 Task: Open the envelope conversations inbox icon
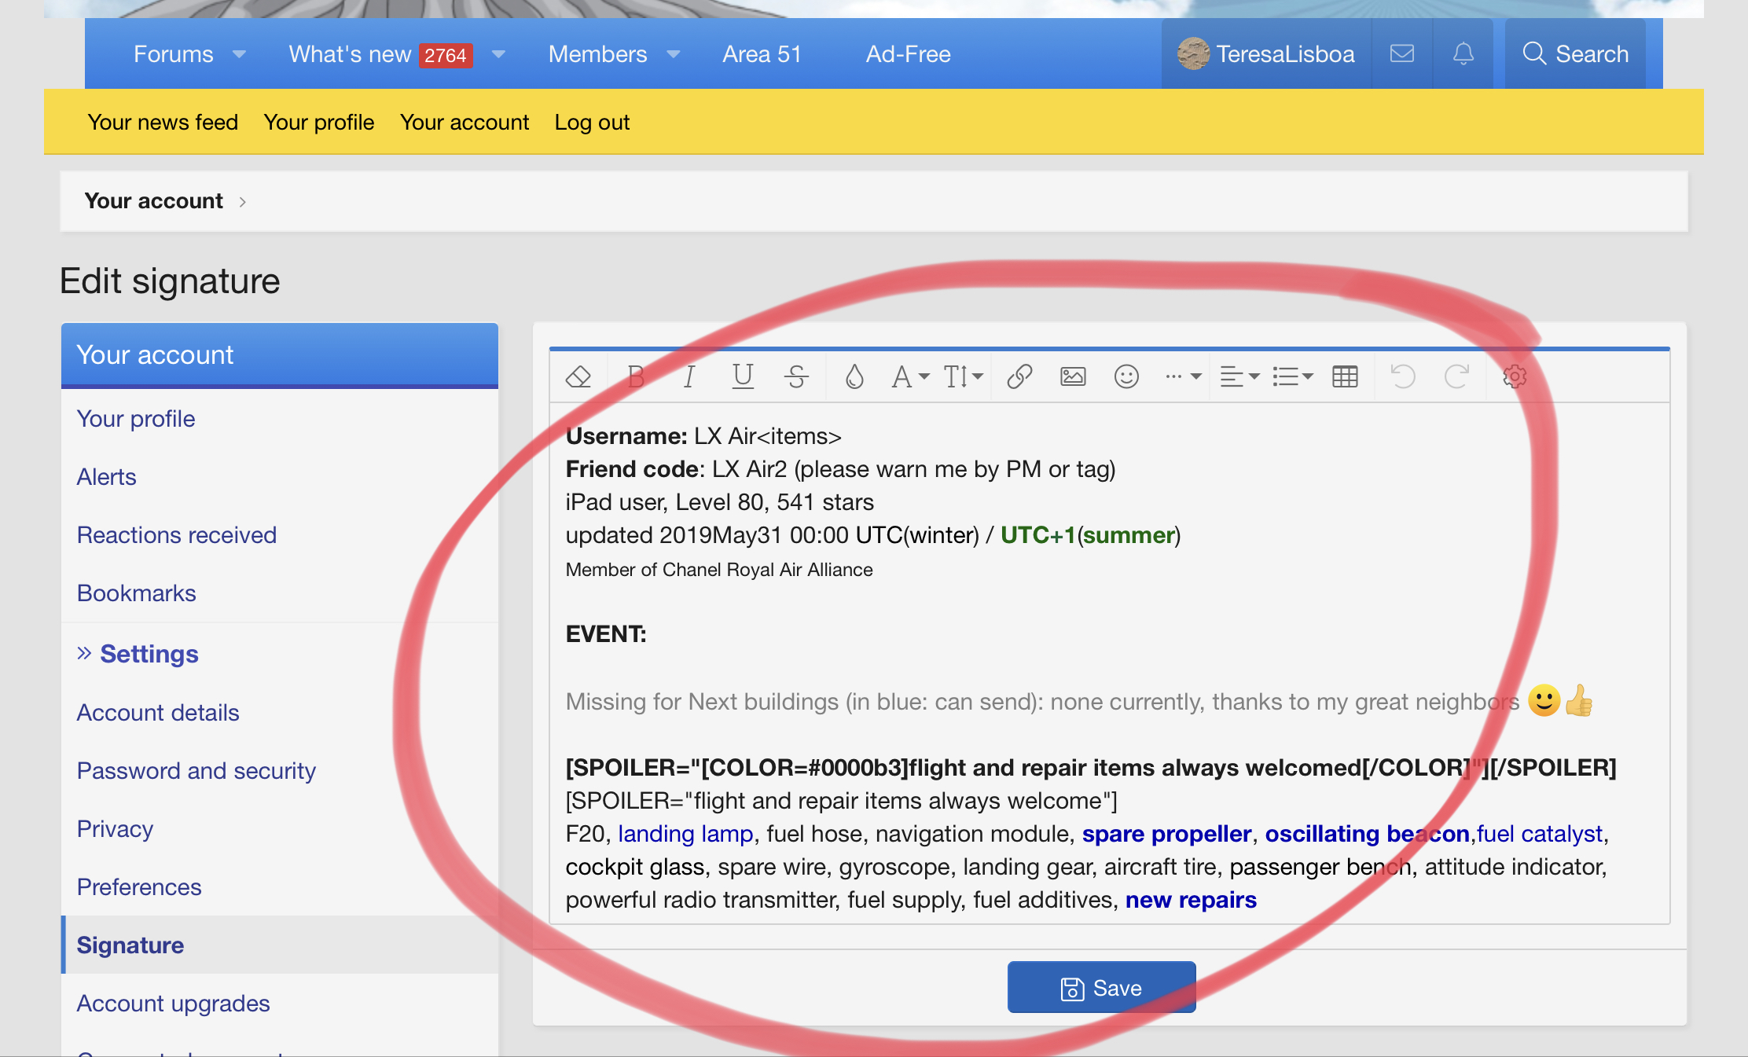[x=1402, y=53]
